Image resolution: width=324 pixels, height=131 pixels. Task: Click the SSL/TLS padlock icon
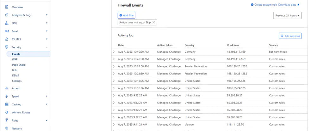(x=7, y=39)
